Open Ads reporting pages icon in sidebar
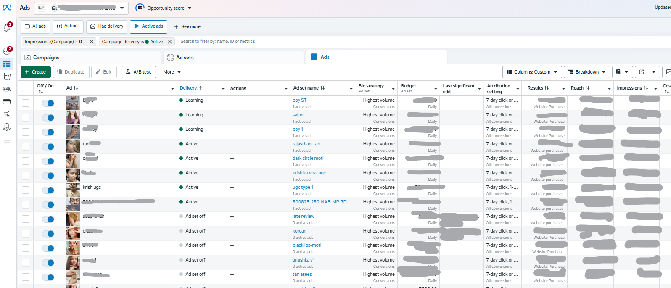Screen dimensions: 671x288 (7, 76)
